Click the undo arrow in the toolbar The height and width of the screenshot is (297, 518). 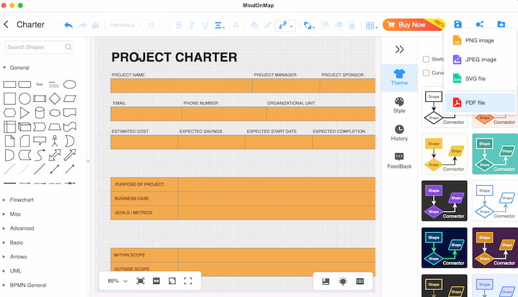click(69, 25)
